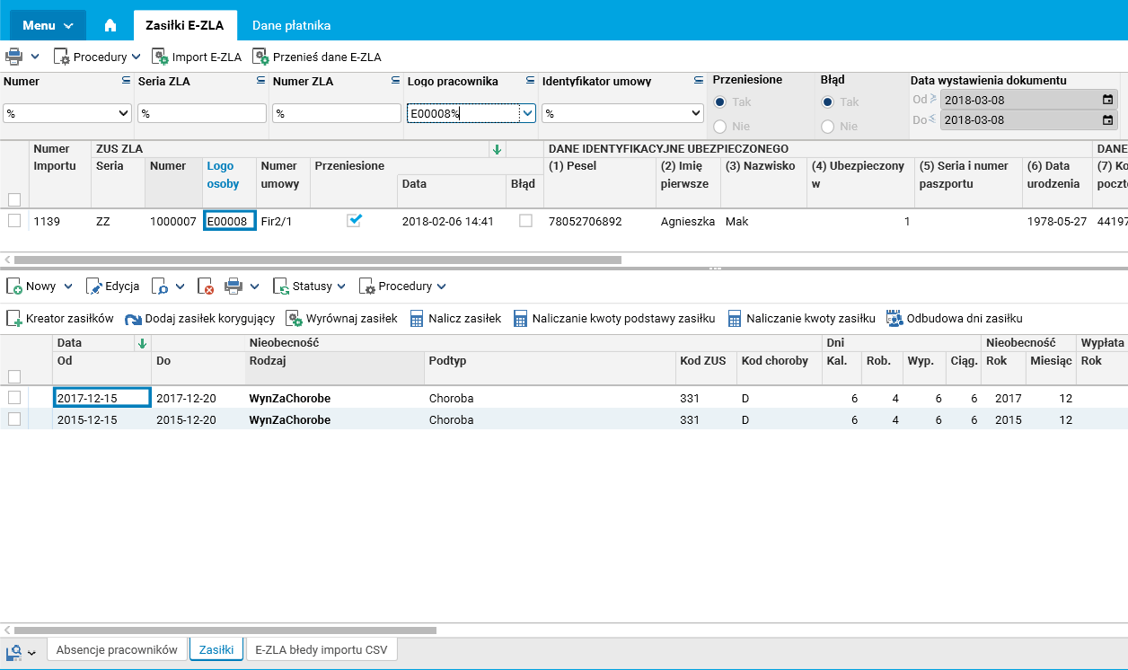This screenshot has width=1128, height=670.
Task: Toggle the Błąd checkbox in row 1139
Action: coord(525,221)
